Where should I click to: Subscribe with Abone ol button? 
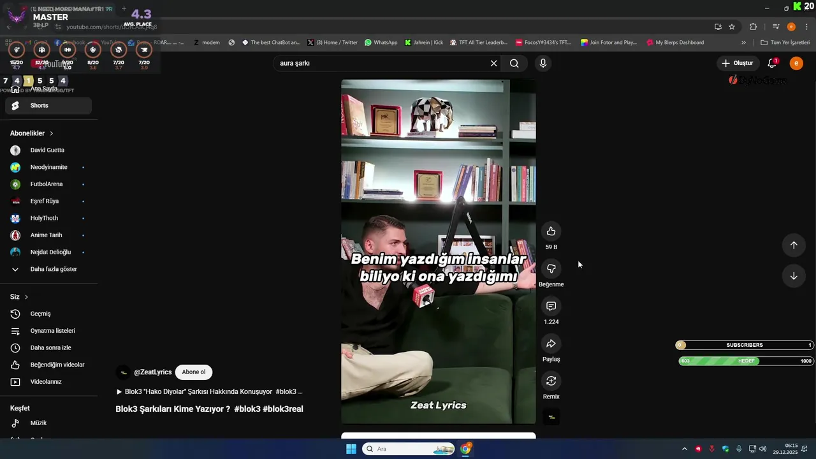[194, 372]
